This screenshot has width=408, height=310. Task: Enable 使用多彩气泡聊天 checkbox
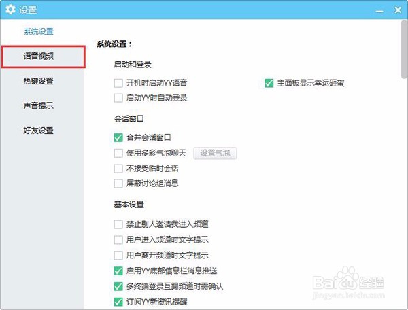pyautogui.click(x=118, y=153)
